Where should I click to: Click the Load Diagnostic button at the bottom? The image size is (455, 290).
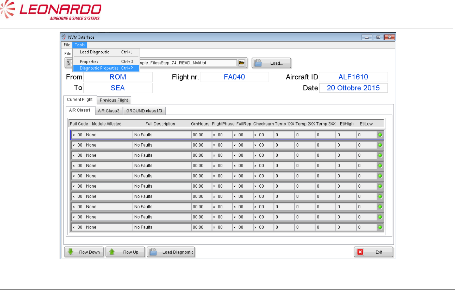coord(171,252)
